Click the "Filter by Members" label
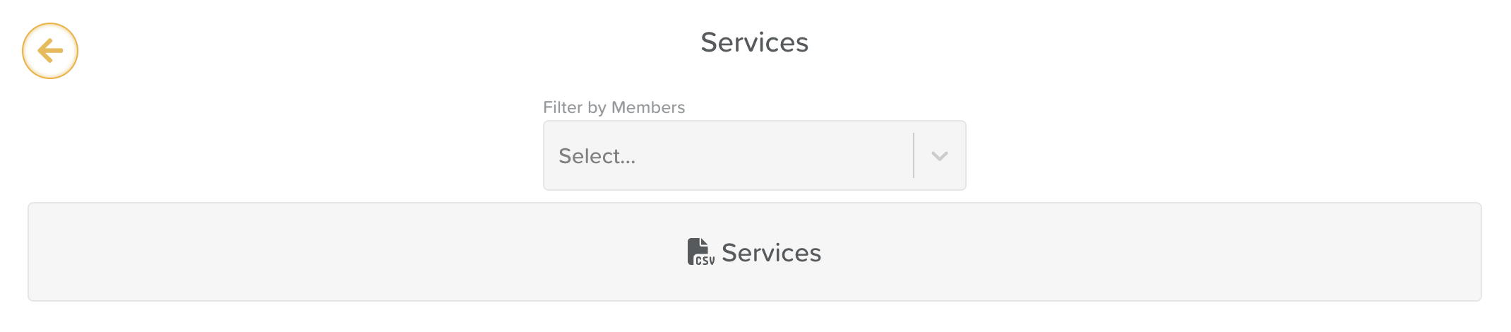Image resolution: width=1511 pixels, height=332 pixels. point(614,107)
